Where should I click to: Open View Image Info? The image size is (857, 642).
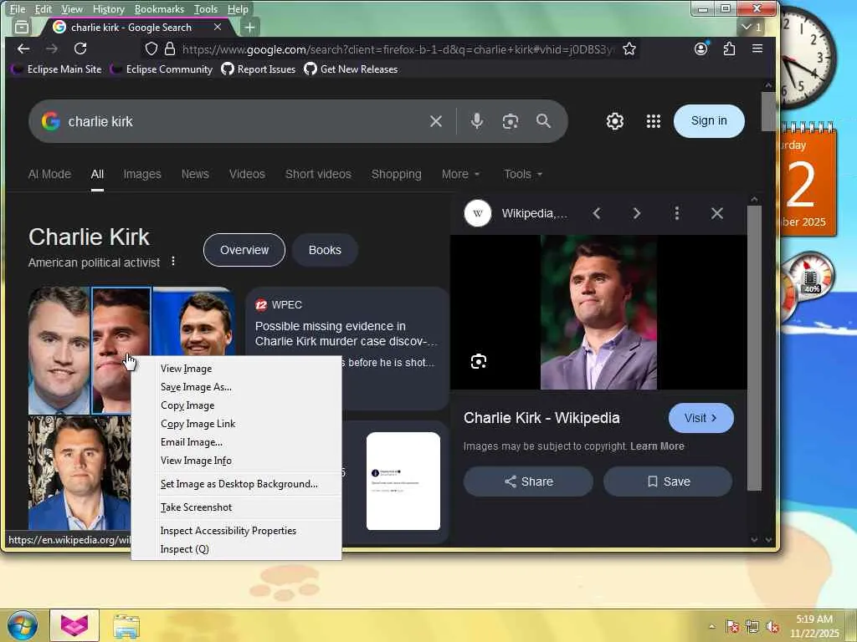click(237, 461)
